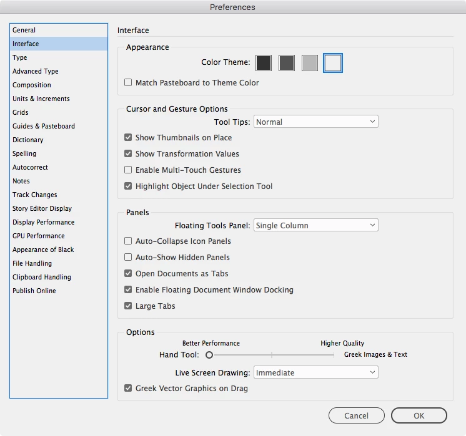This screenshot has width=466, height=436.
Task: Open Advanced Type preferences
Action: [x=59, y=71]
